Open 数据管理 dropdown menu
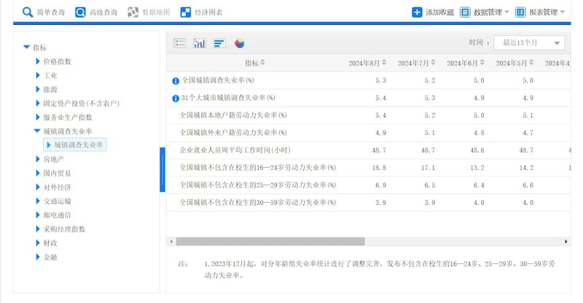 (x=485, y=12)
